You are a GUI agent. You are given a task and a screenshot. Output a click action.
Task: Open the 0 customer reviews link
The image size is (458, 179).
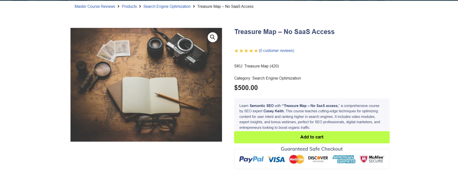(x=276, y=50)
